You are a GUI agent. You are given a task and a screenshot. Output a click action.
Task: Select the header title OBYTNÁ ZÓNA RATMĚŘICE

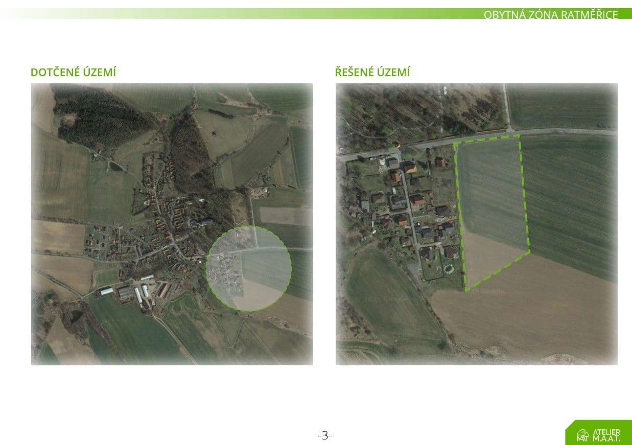point(551,14)
